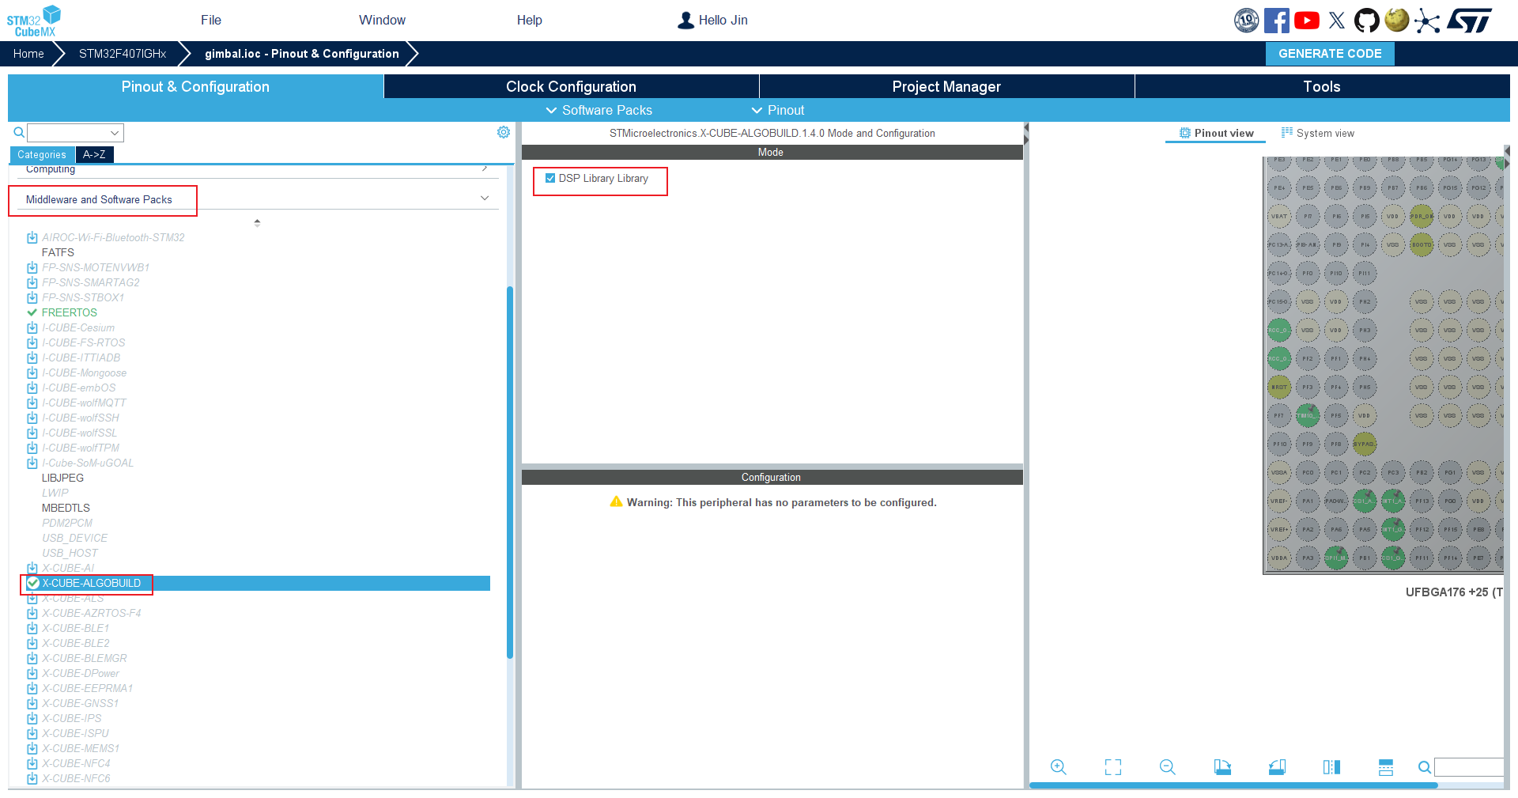
Task: Click the sort arrows above the middleware list
Action: [257, 223]
